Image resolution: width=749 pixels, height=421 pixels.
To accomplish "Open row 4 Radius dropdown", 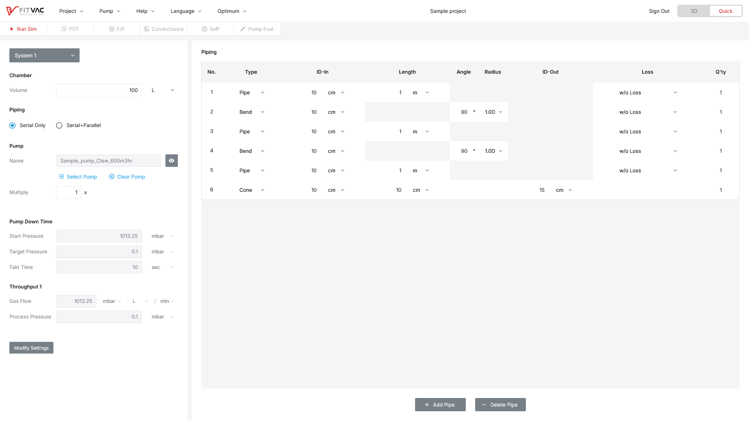I will coord(493,151).
